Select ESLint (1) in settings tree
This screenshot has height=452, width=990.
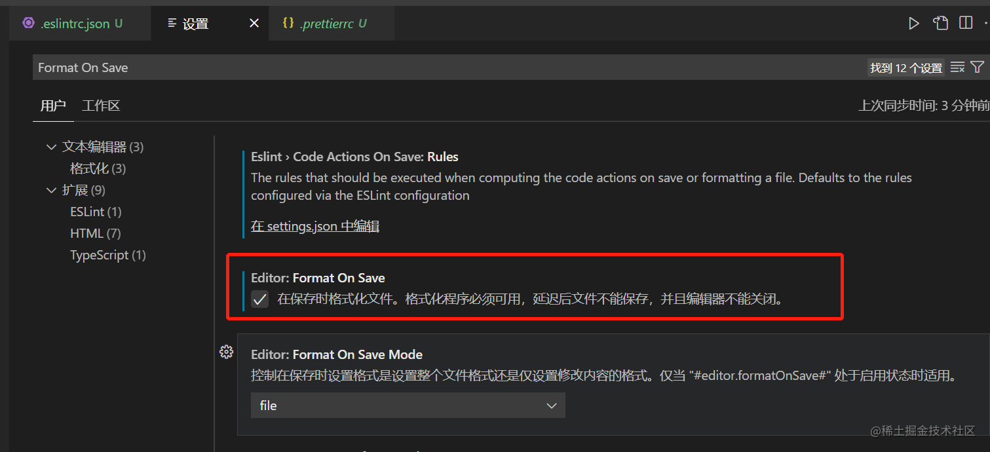(96, 212)
